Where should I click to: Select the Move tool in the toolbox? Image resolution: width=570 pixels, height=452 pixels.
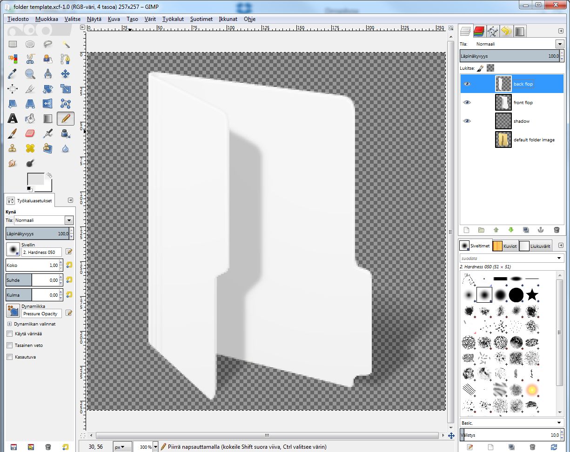[x=65, y=73]
